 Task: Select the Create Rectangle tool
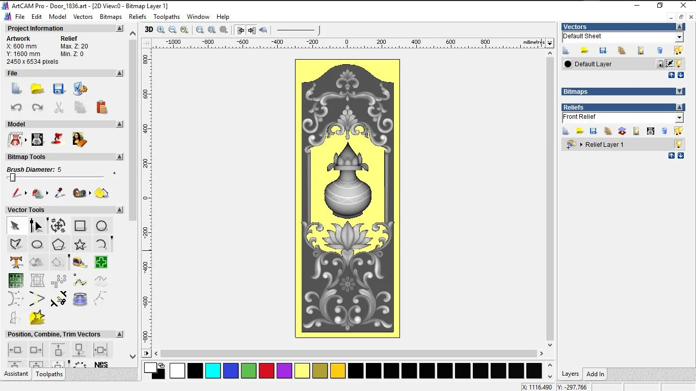[x=80, y=225]
